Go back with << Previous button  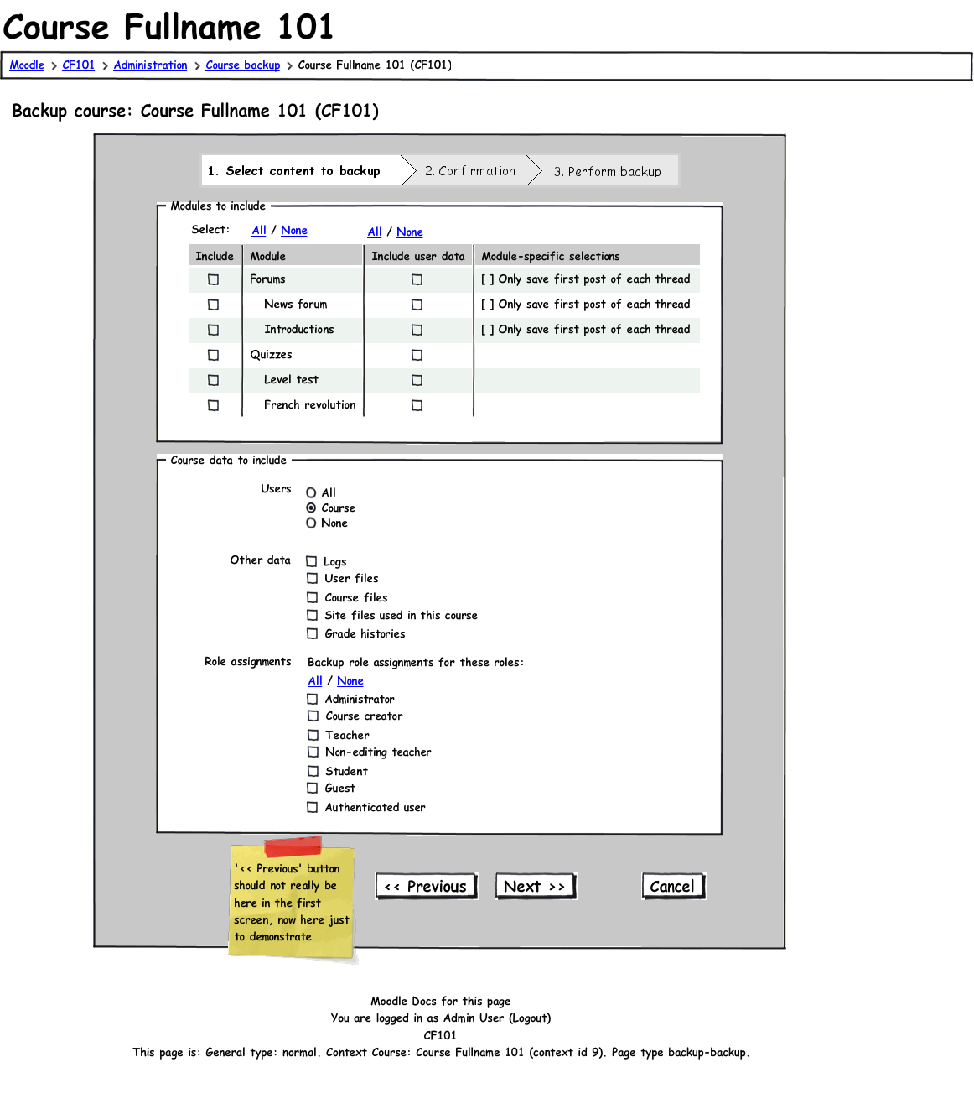point(427,886)
